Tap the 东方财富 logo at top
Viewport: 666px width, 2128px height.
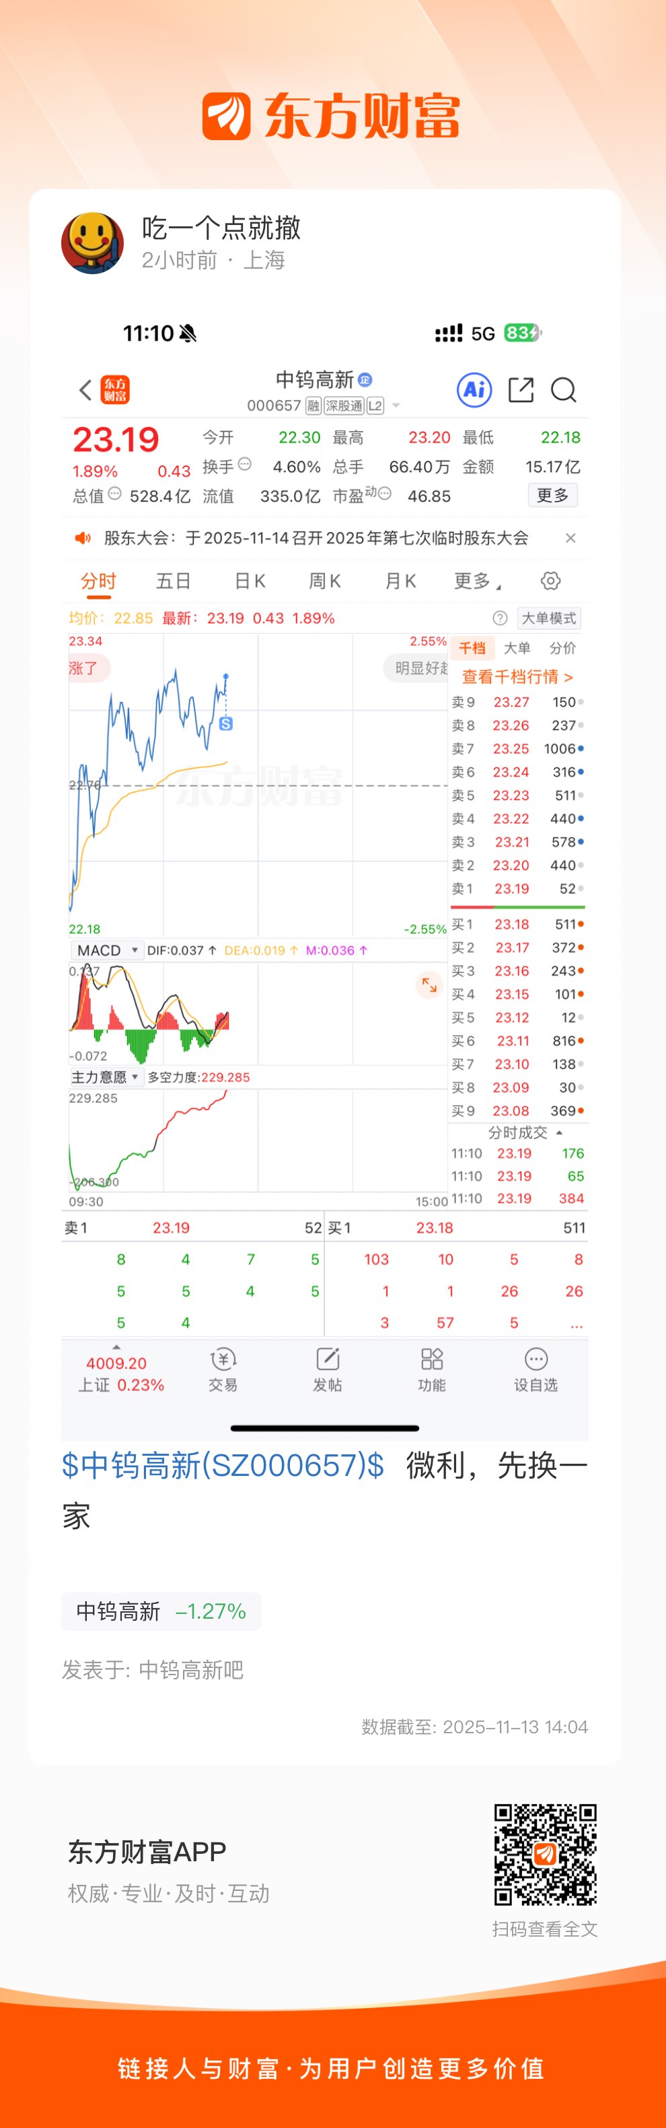pos(331,116)
